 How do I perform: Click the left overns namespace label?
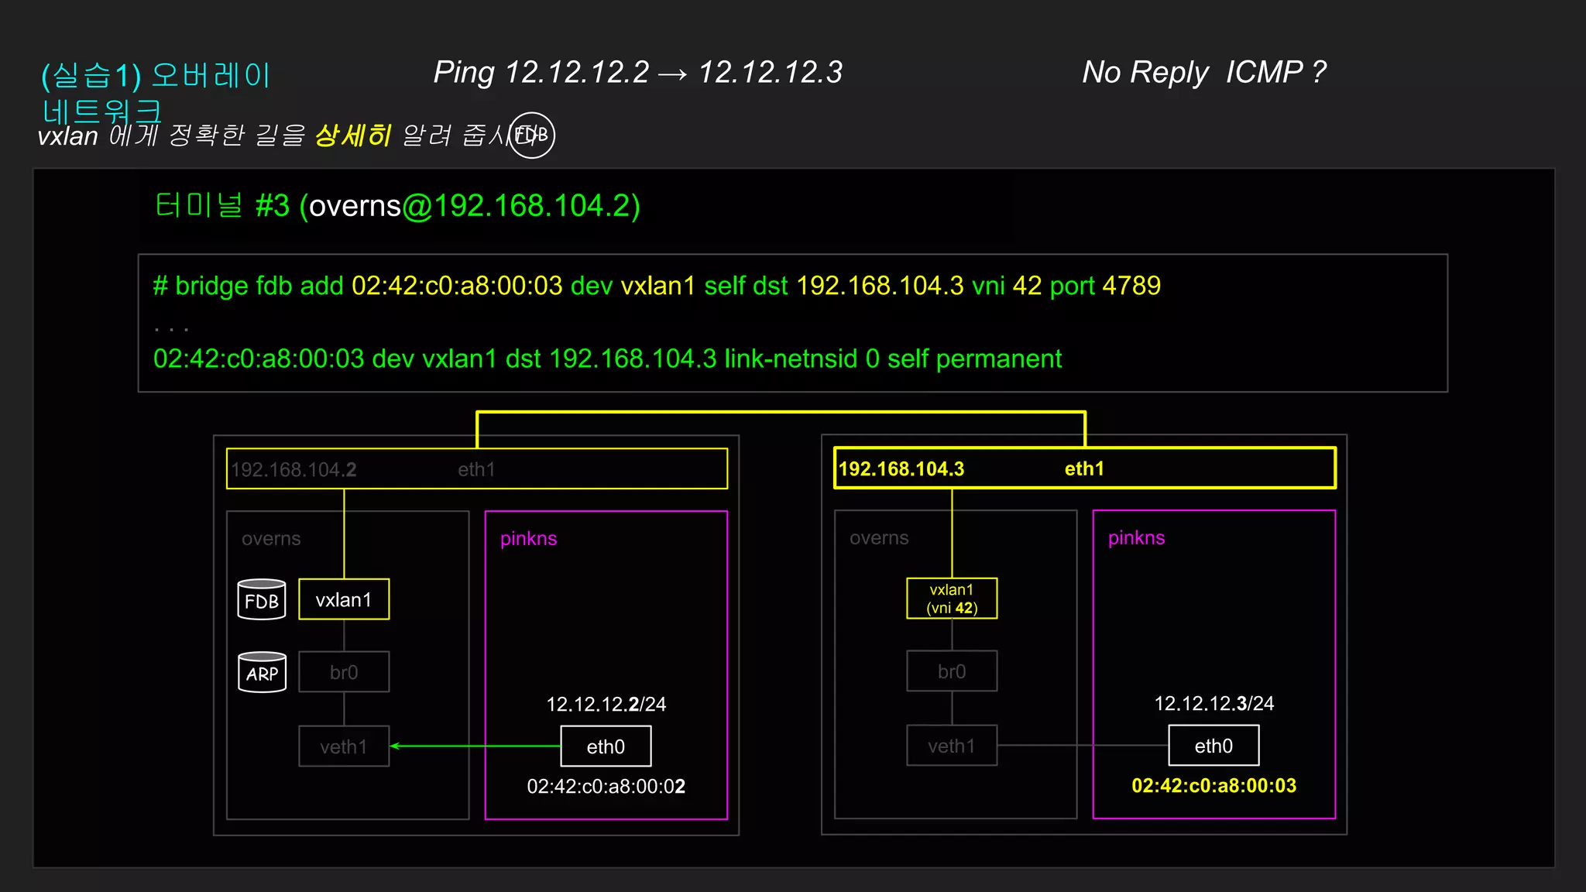[x=271, y=539]
